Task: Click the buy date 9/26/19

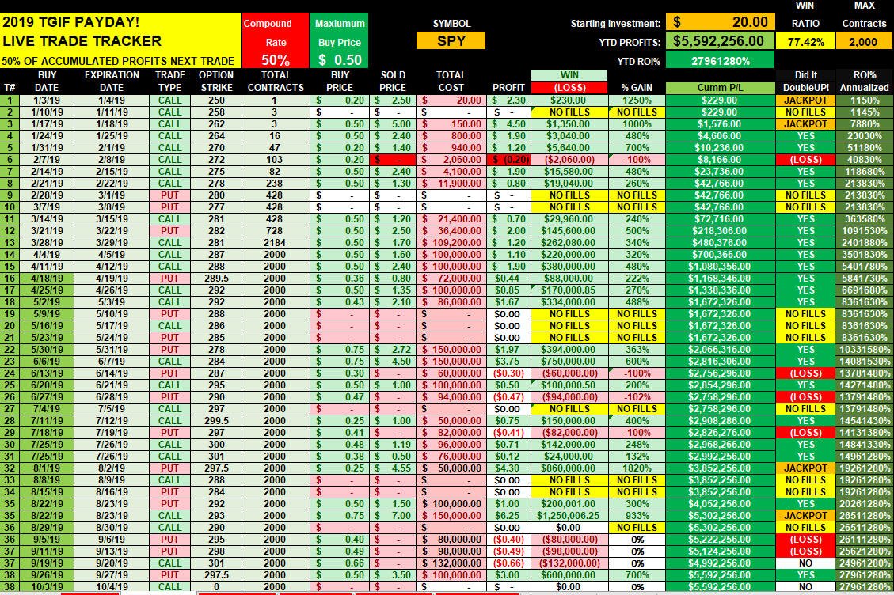Action: pos(46,575)
